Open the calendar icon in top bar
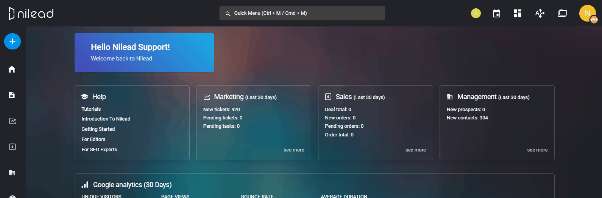 pyautogui.click(x=496, y=14)
